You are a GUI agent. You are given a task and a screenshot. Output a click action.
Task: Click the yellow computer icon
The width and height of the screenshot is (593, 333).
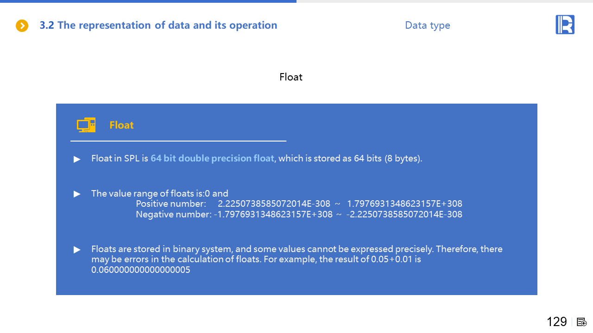tap(86, 125)
